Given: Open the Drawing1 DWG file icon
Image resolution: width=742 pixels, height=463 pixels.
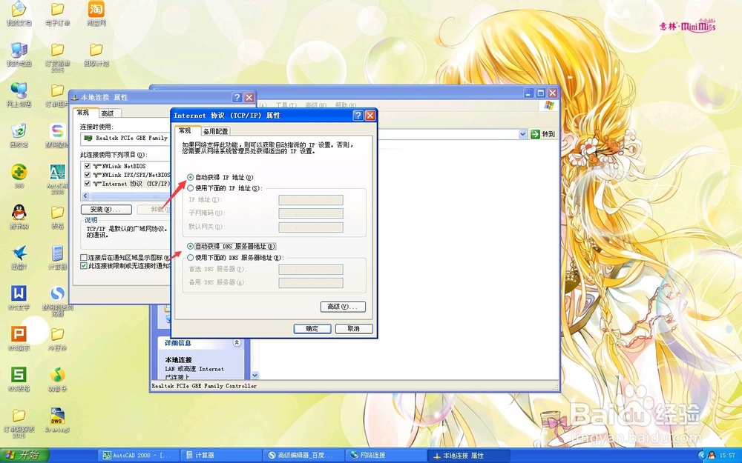Looking at the screenshot, I should pos(57,419).
